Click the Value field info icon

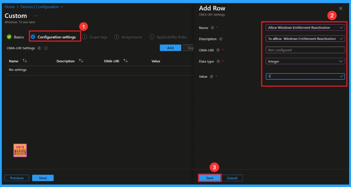[x=211, y=77]
